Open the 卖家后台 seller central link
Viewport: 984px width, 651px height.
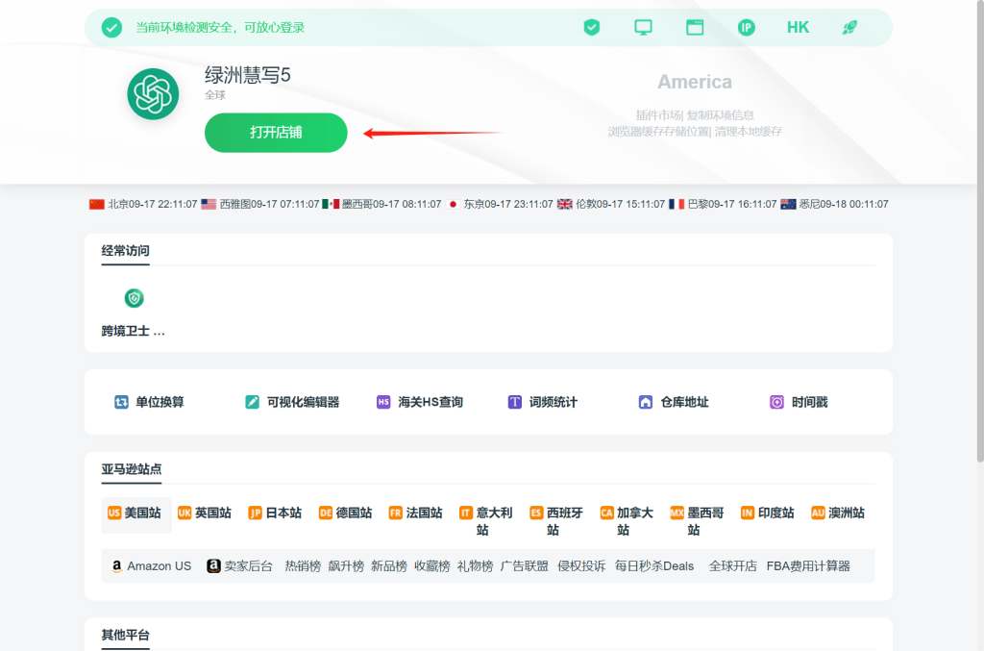click(240, 566)
